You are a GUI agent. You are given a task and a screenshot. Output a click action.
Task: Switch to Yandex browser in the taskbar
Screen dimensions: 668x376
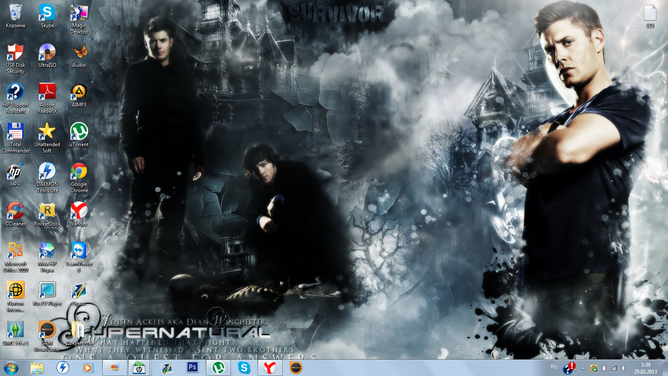tap(270, 368)
